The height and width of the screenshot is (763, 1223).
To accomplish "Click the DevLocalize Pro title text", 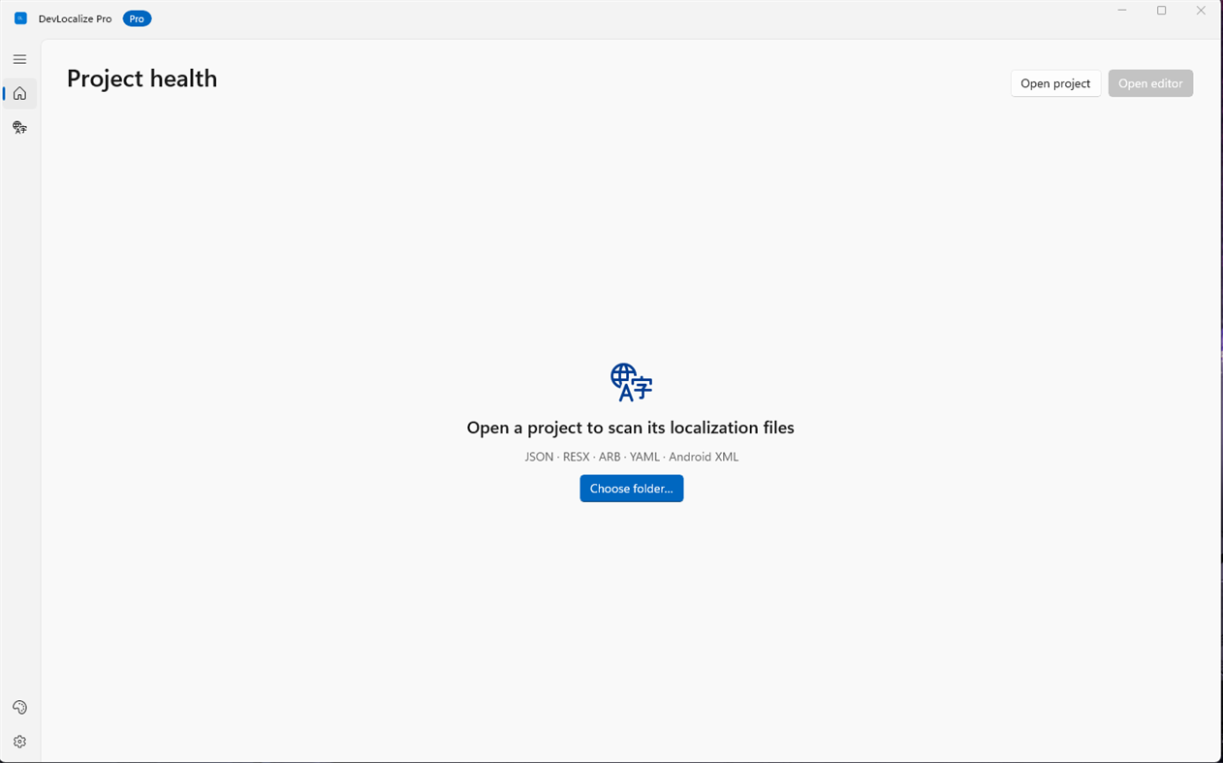I will pos(76,18).
